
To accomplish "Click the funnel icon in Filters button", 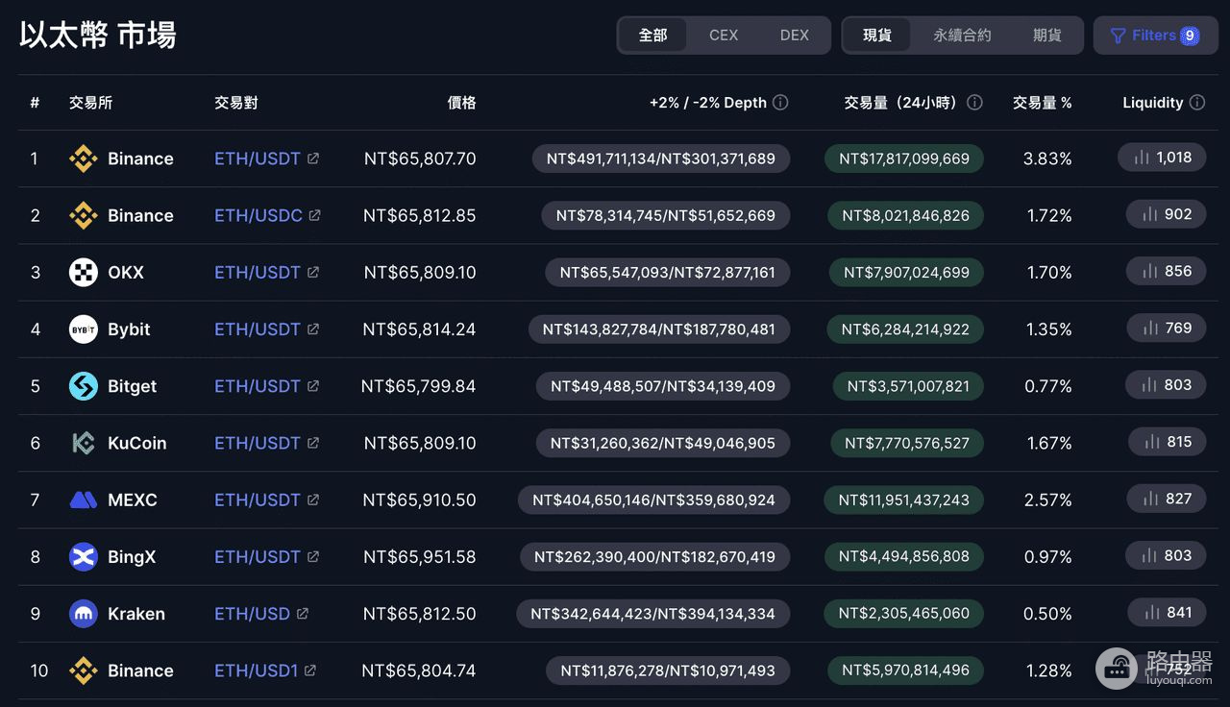I will (x=1119, y=36).
